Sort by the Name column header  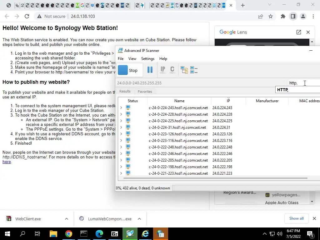pyautogui.click(x=179, y=101)
